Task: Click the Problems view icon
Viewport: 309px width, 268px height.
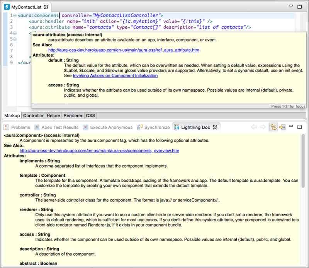Action: [7, 127]
